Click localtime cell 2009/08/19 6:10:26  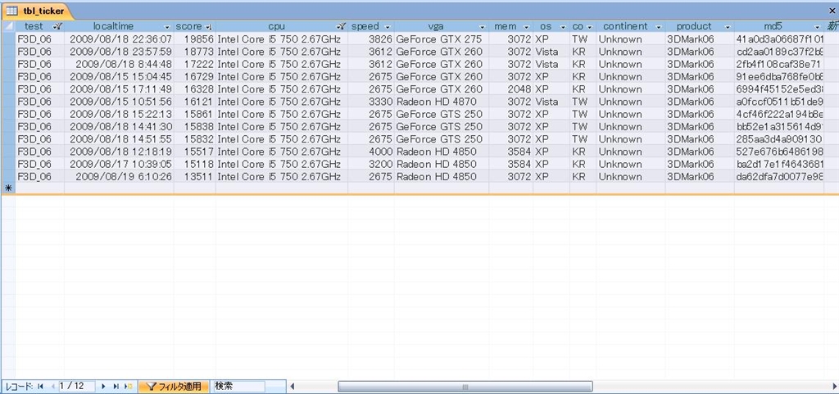119,176
